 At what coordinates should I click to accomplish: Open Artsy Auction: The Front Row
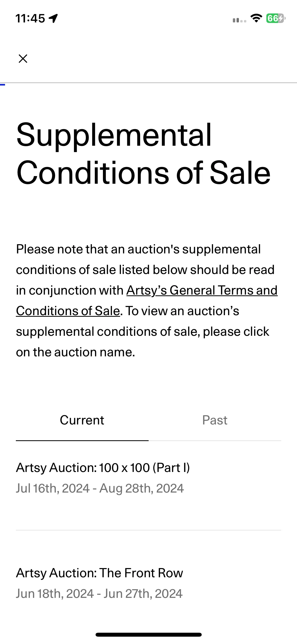tap(100, 573)
